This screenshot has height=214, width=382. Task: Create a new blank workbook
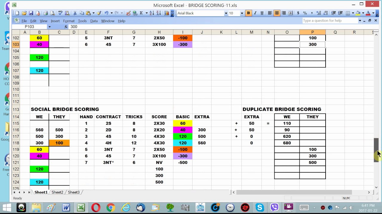[x=17, y=13]
